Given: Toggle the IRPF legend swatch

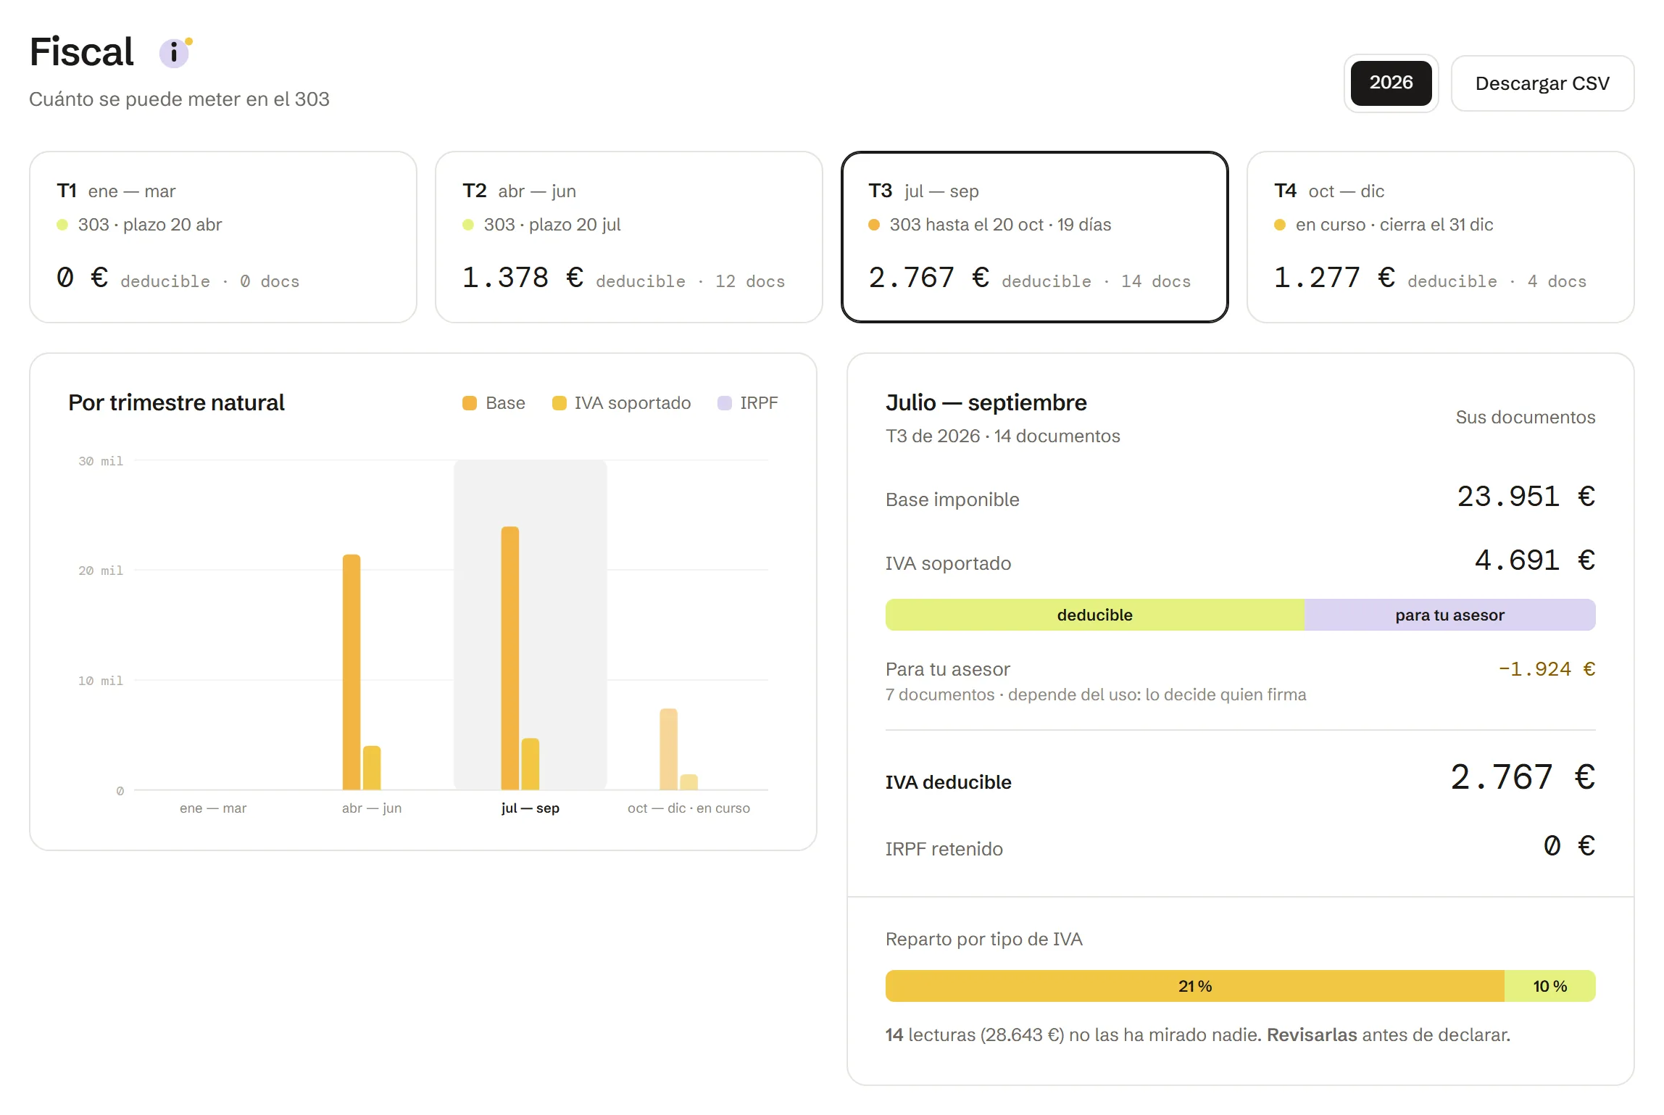Looking at the screenshot, I should [724, 403].
